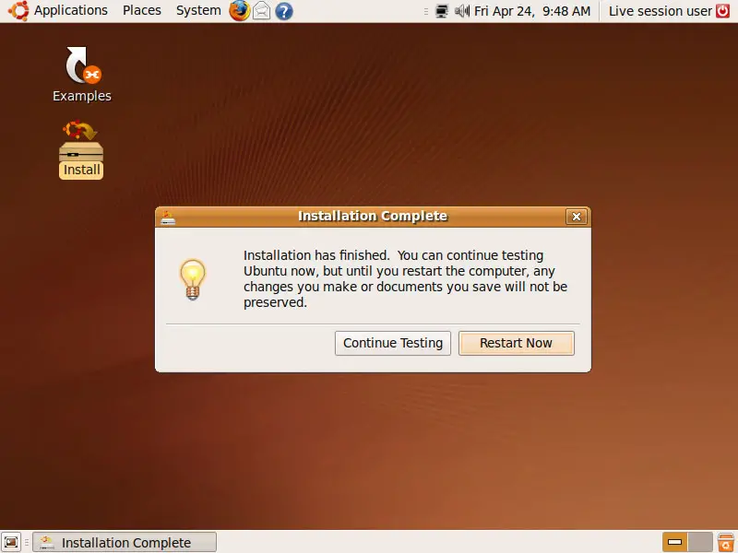The width and height of the screenshot is (738, 553).
Task: Click the Ubuntu logo in top panel
Action: [x=18, y=11]
